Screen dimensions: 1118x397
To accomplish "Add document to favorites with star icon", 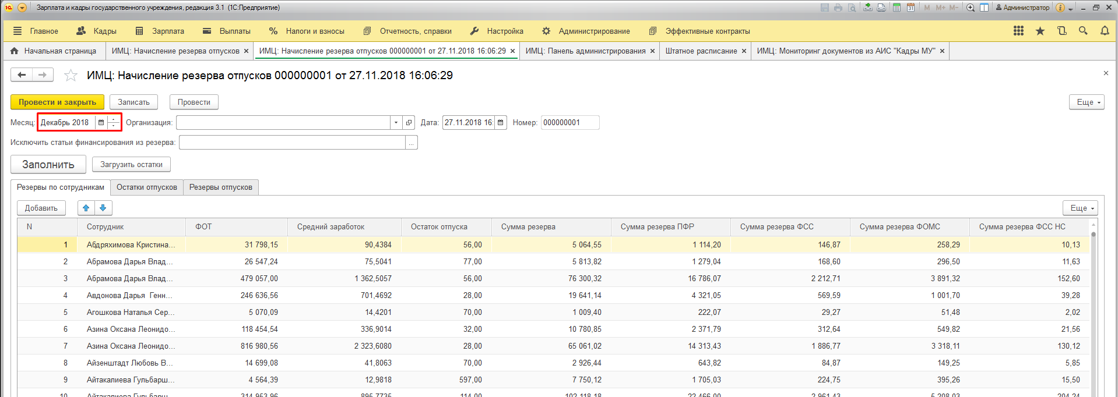I will (71, 75).
